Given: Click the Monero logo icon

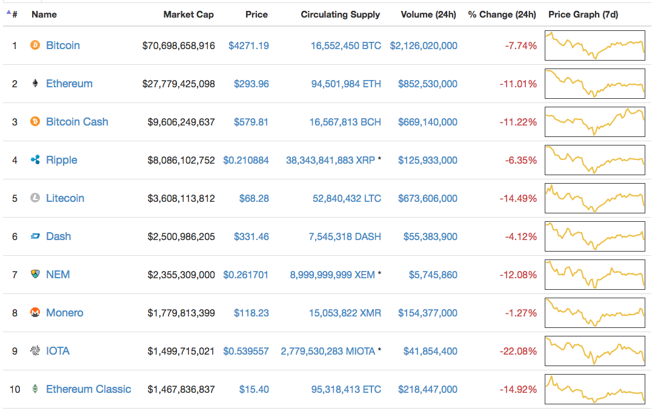Looking at the screenshot, I should [35, 313].
